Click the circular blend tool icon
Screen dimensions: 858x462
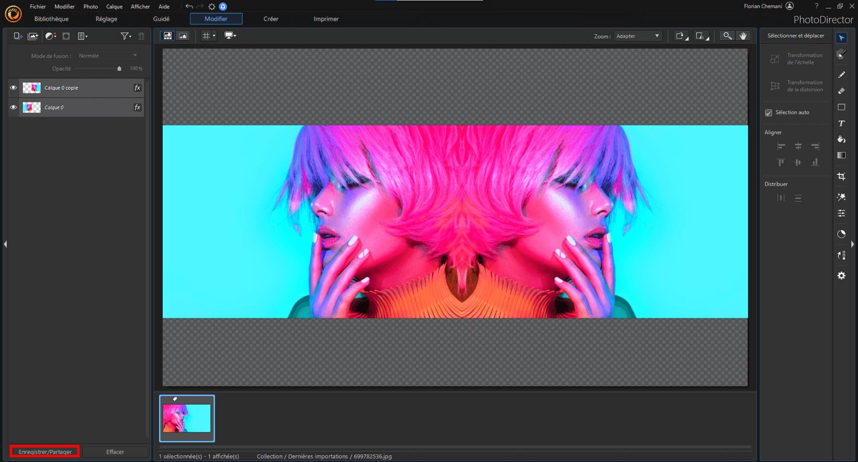tap(841, 234)
